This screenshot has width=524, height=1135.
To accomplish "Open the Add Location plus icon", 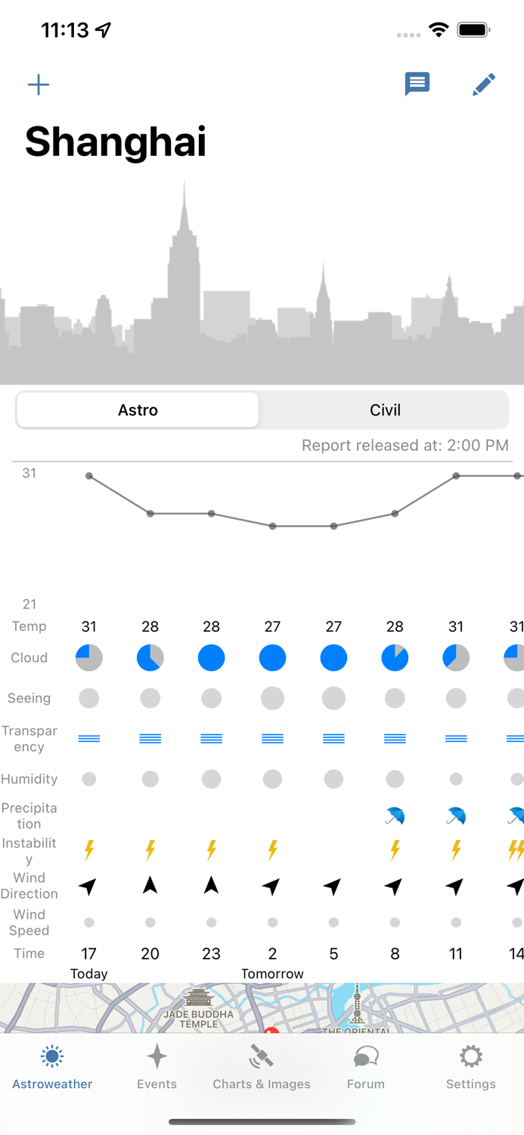I will [38, 85].
